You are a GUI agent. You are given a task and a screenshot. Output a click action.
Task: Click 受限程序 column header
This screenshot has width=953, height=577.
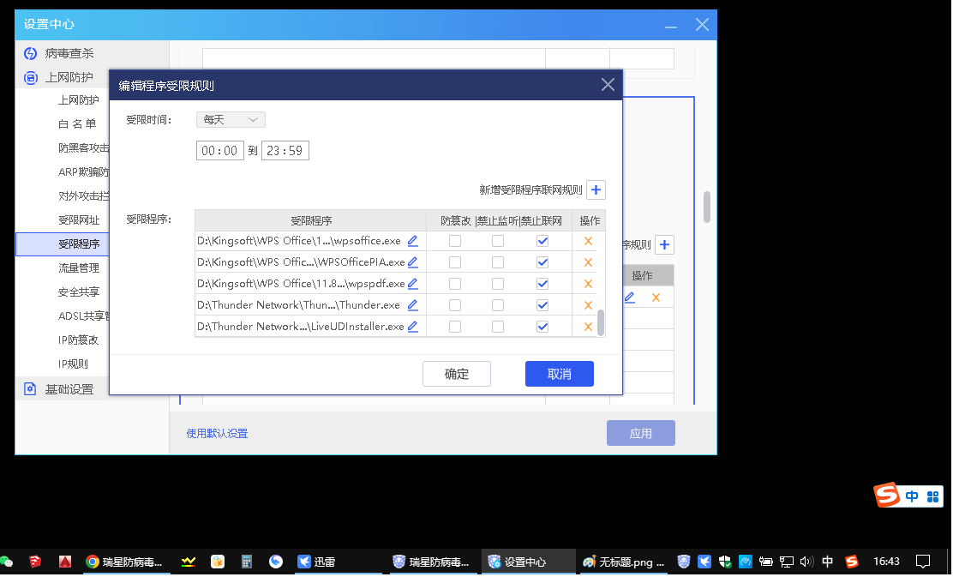tap(310, 220)
